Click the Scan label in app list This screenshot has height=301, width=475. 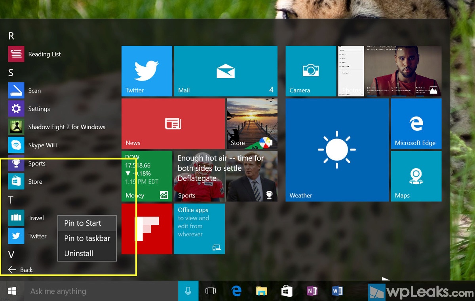click(x=34, y=90)
